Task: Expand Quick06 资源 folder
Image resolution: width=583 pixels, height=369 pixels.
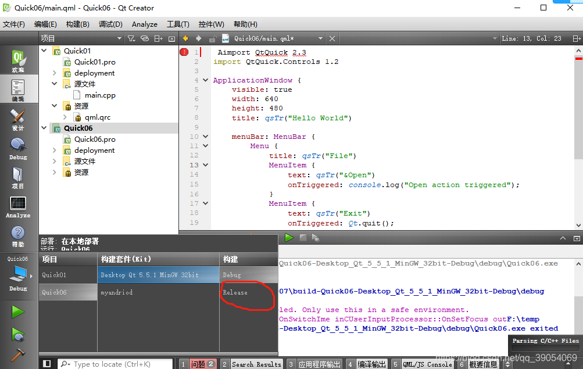Action: click(54, 172)
